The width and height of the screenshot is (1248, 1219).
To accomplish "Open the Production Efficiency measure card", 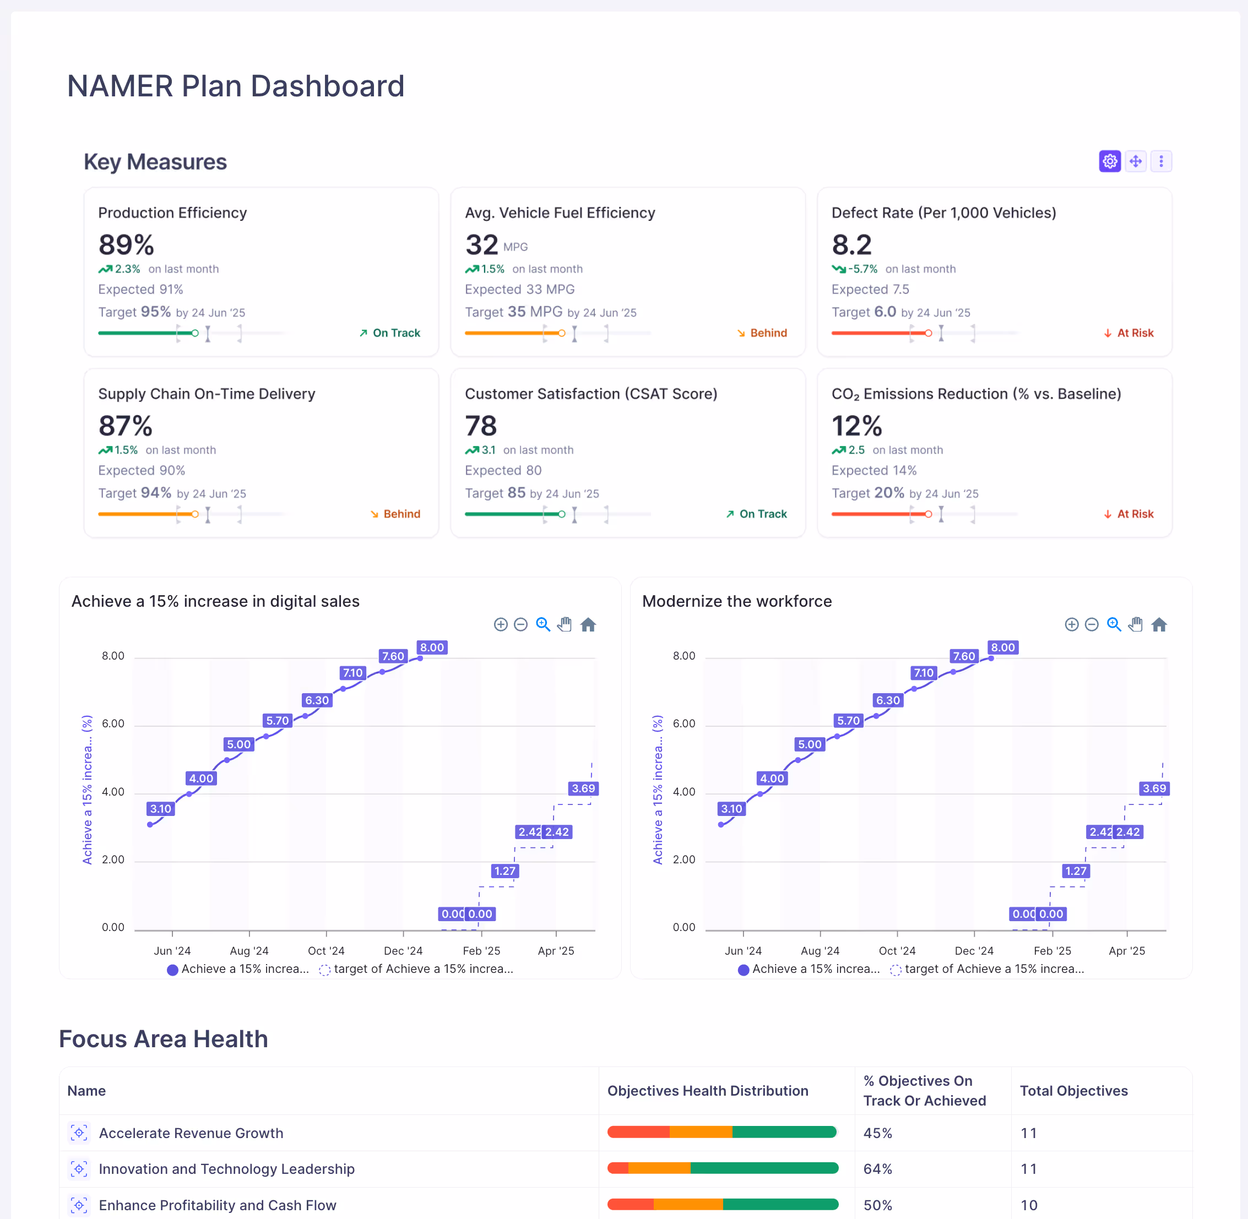I will coord(172,213).
